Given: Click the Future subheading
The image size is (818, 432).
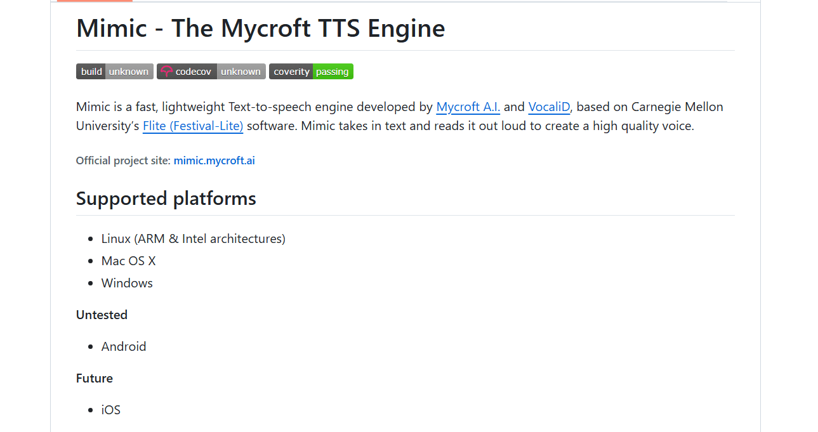Looking at the screenshot, I should [x=95, y=378].
